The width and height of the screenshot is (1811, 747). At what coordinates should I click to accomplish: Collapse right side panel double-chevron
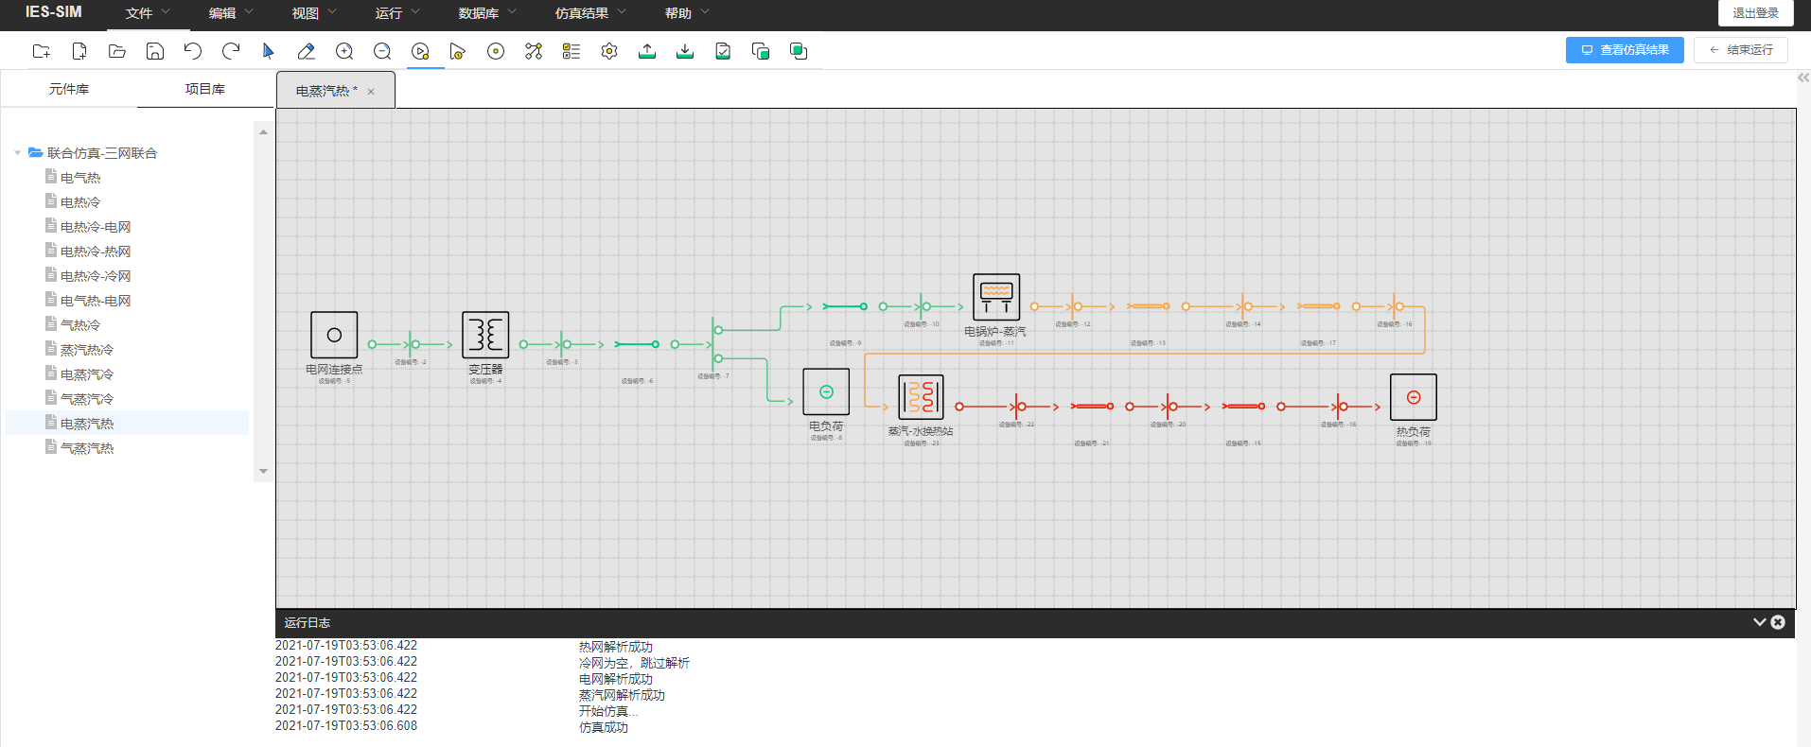[1803, 78]
